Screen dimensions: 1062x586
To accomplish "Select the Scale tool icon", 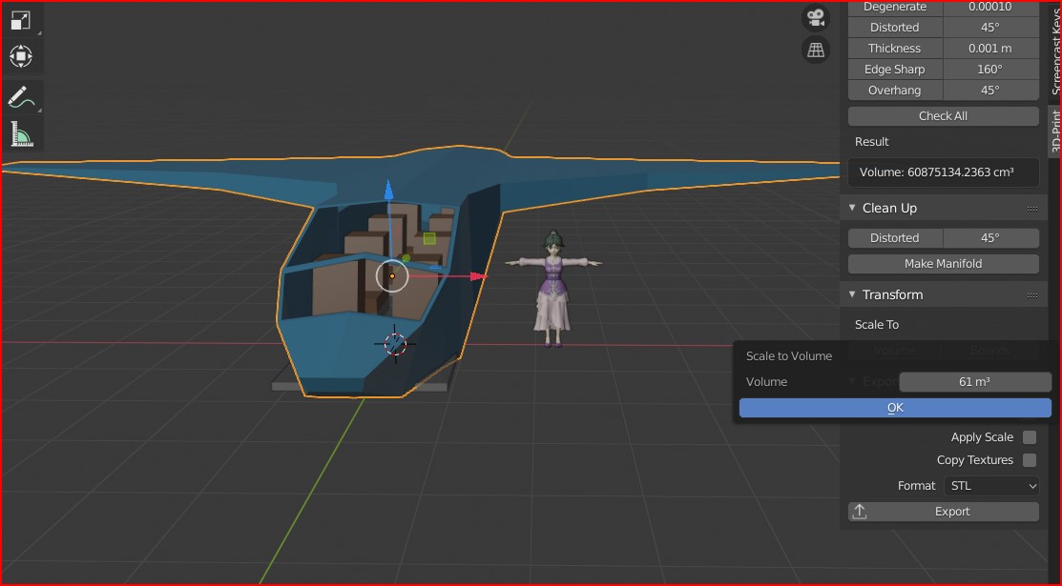I will [20, 20].
